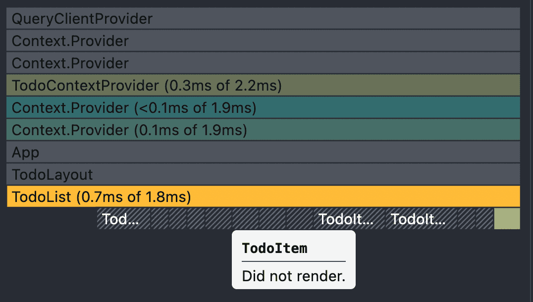Choose Context.Provider (0.1ms of 1.9ms) bar
This screenshot has height=302, width=533.
263,130
